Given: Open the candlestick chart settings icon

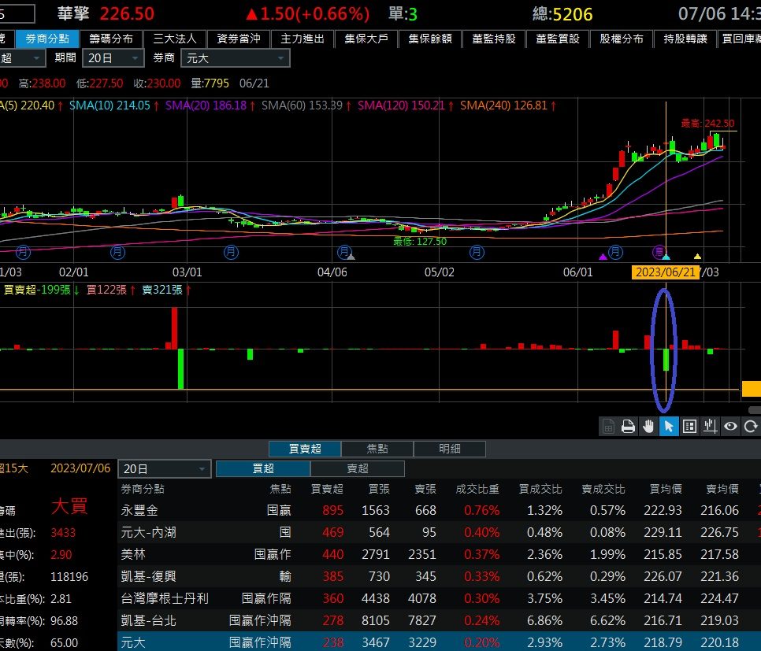Looking at the screenshot, I should (710, 427).
